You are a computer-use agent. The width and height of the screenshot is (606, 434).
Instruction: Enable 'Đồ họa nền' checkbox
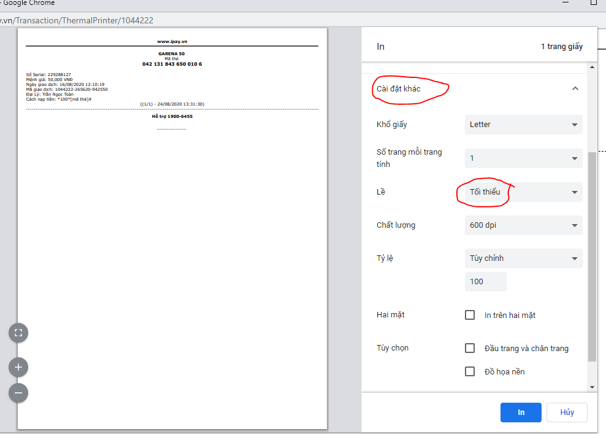click(470, 371)
